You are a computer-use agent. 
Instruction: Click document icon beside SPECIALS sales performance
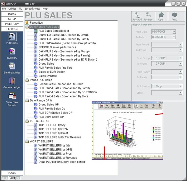pos(36,47)
